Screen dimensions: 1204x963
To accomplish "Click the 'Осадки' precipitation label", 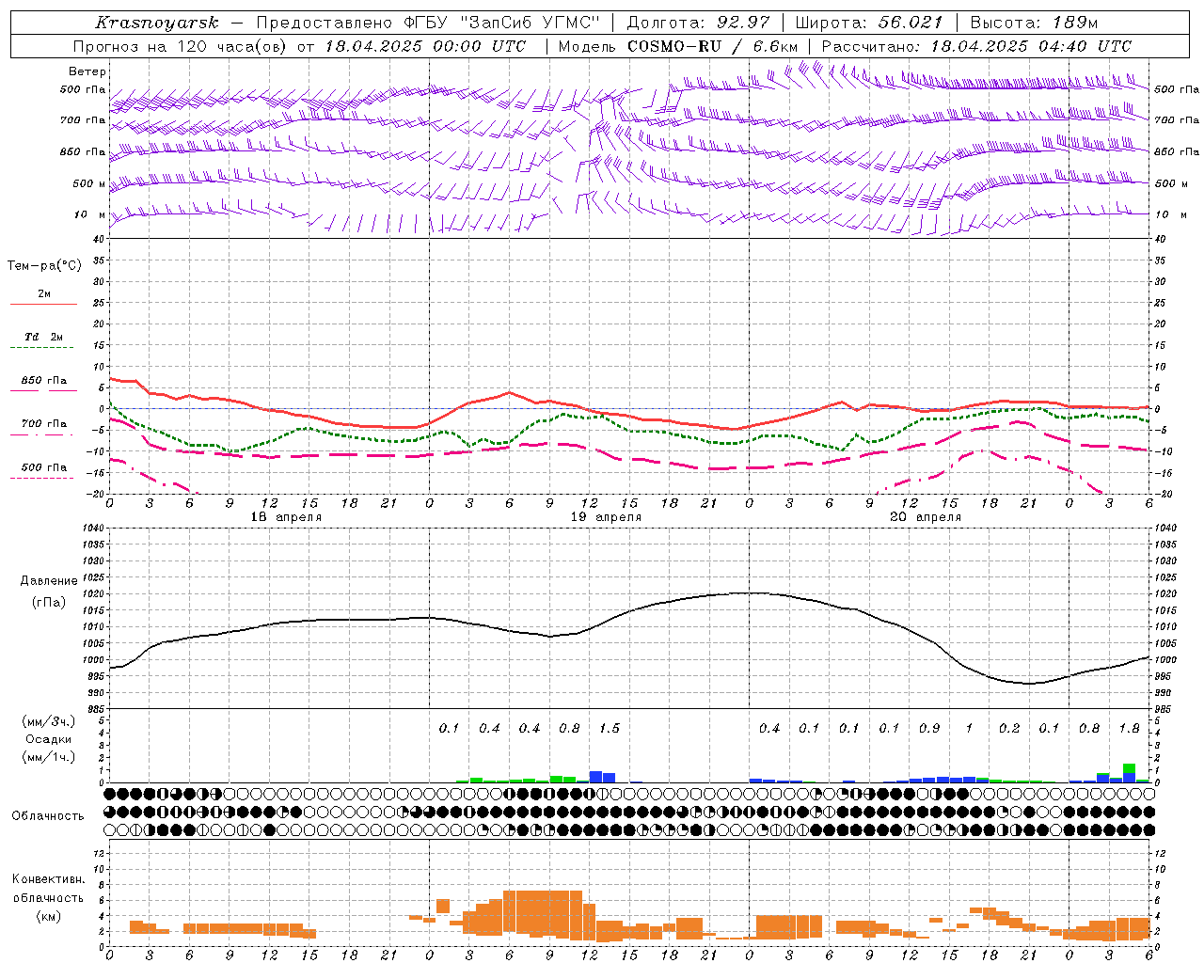I will point(49,739).
